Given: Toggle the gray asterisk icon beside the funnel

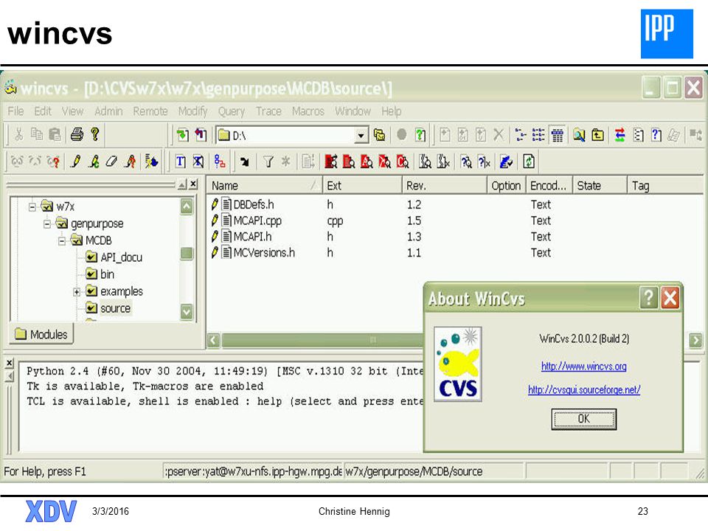Looking at the screenshot, I should point(285,162).
